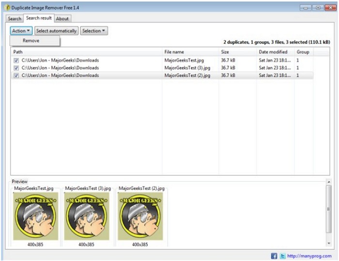Image resolution: width=339 pixels, height=261 pixels.
Task: Click file name MajorGeeksTest (3).jpg in list
Action: point(187,68)
